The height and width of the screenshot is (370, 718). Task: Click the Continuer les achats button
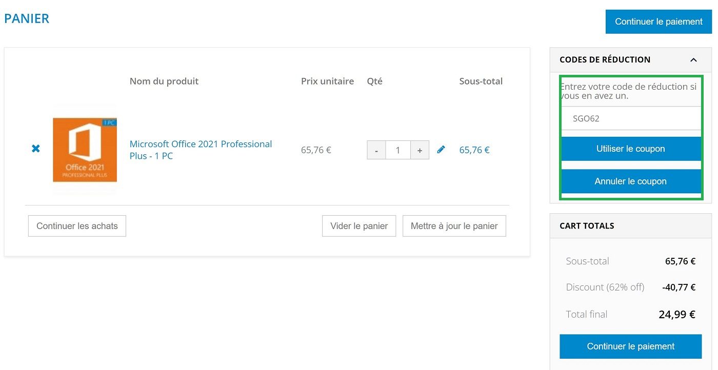77,226
